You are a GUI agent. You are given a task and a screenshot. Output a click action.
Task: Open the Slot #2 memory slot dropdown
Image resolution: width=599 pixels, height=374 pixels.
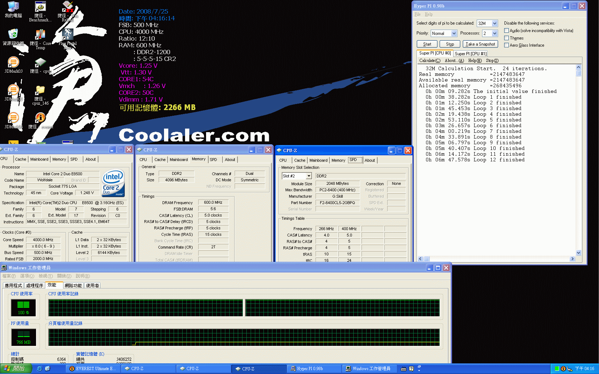click(x=309, y=176)
